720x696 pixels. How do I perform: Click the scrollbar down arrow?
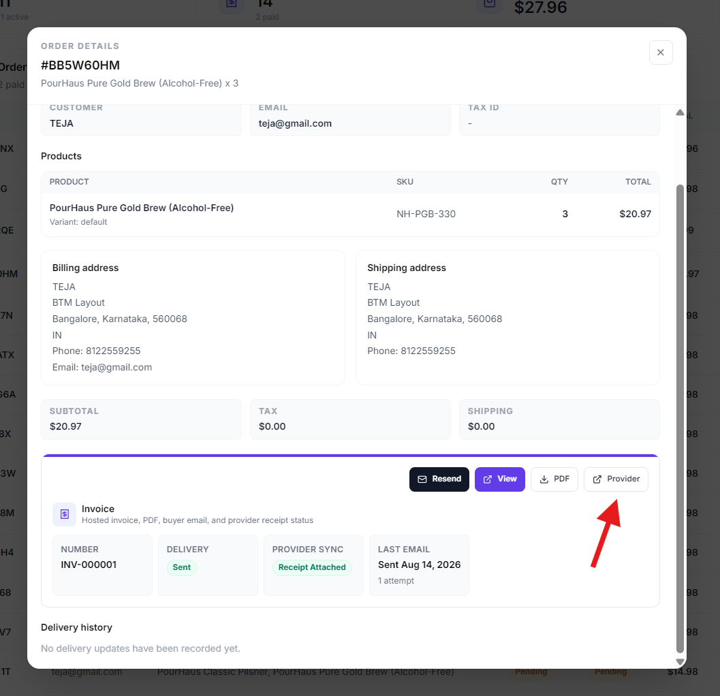[x=680, y=661]
